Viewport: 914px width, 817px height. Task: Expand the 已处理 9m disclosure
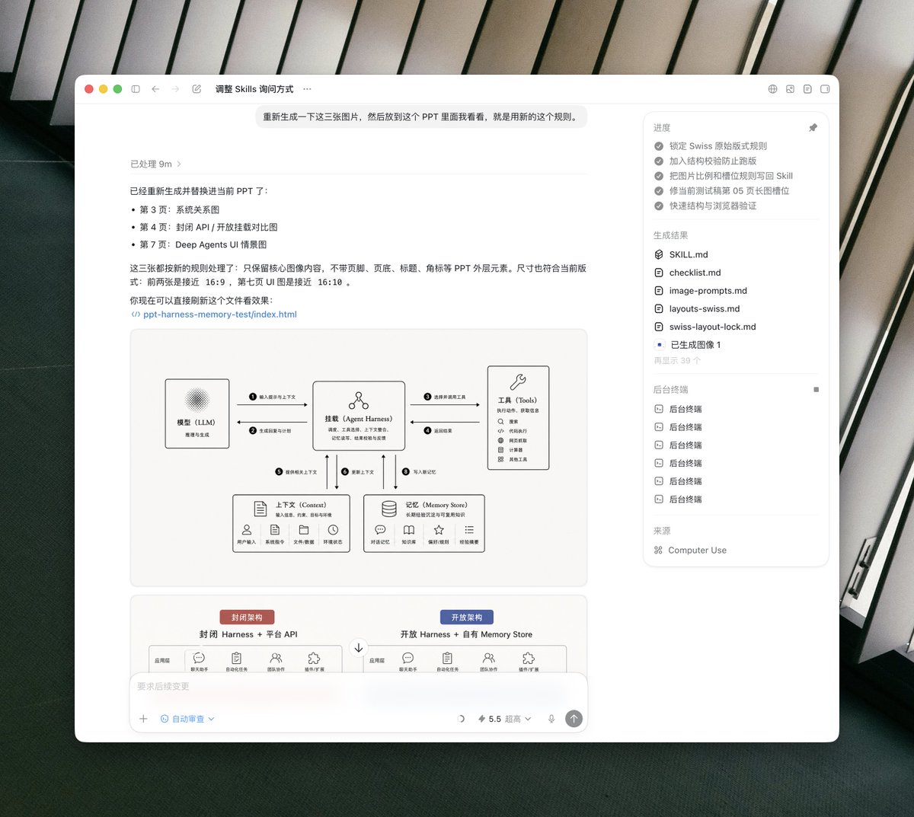(x=155, y=164)
